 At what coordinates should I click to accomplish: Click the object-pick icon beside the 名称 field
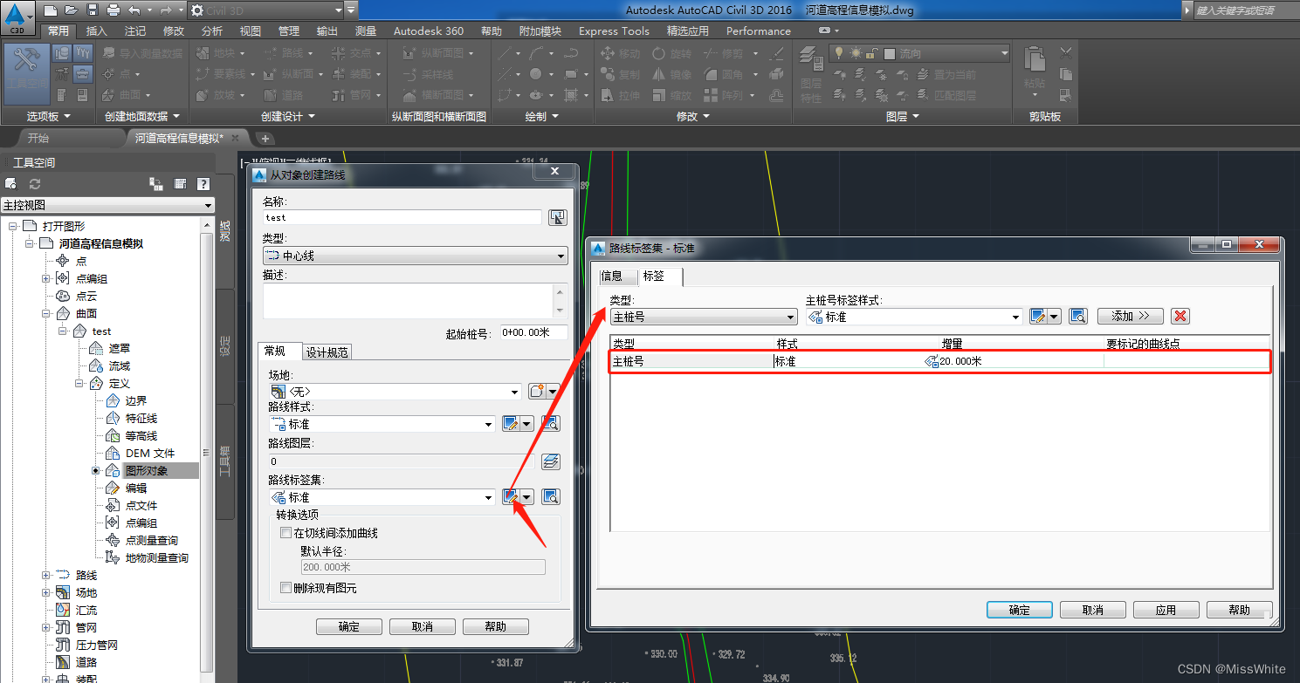[x=557, y=217]
